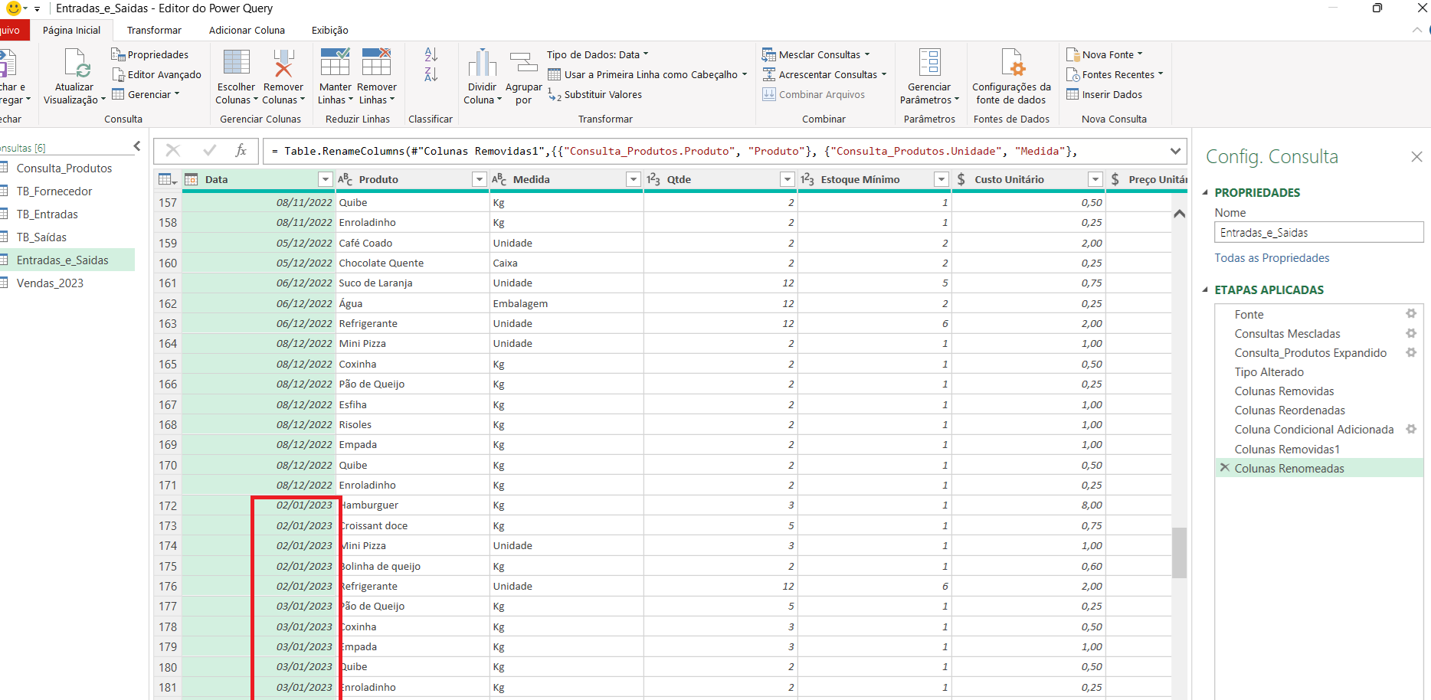The image size is (1431, 700).
Task: Click the Remover Colunas icon
Action: [283, 63]
